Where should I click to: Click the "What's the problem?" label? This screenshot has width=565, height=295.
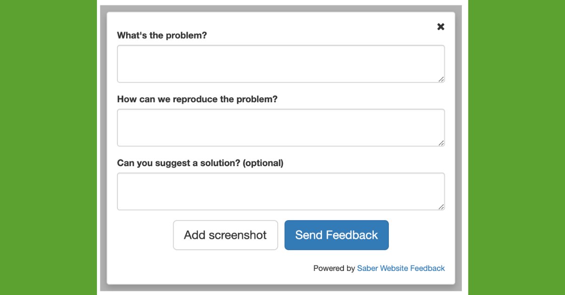coord(162,35)
